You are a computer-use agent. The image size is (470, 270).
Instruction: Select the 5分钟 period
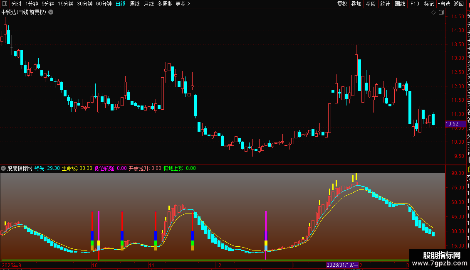tap(48, 4)
